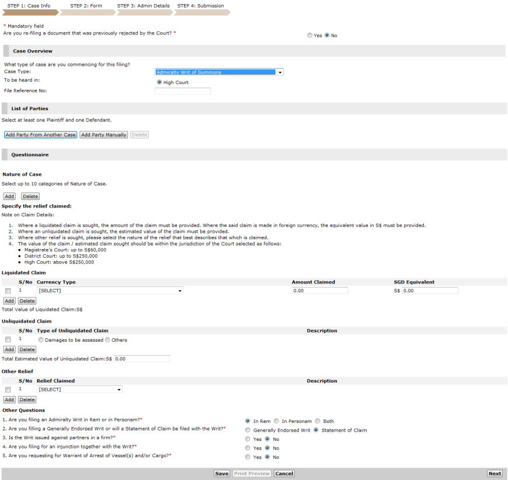
Task: Open STEP 4: Submission tab
Action: (x=200, y=6)
